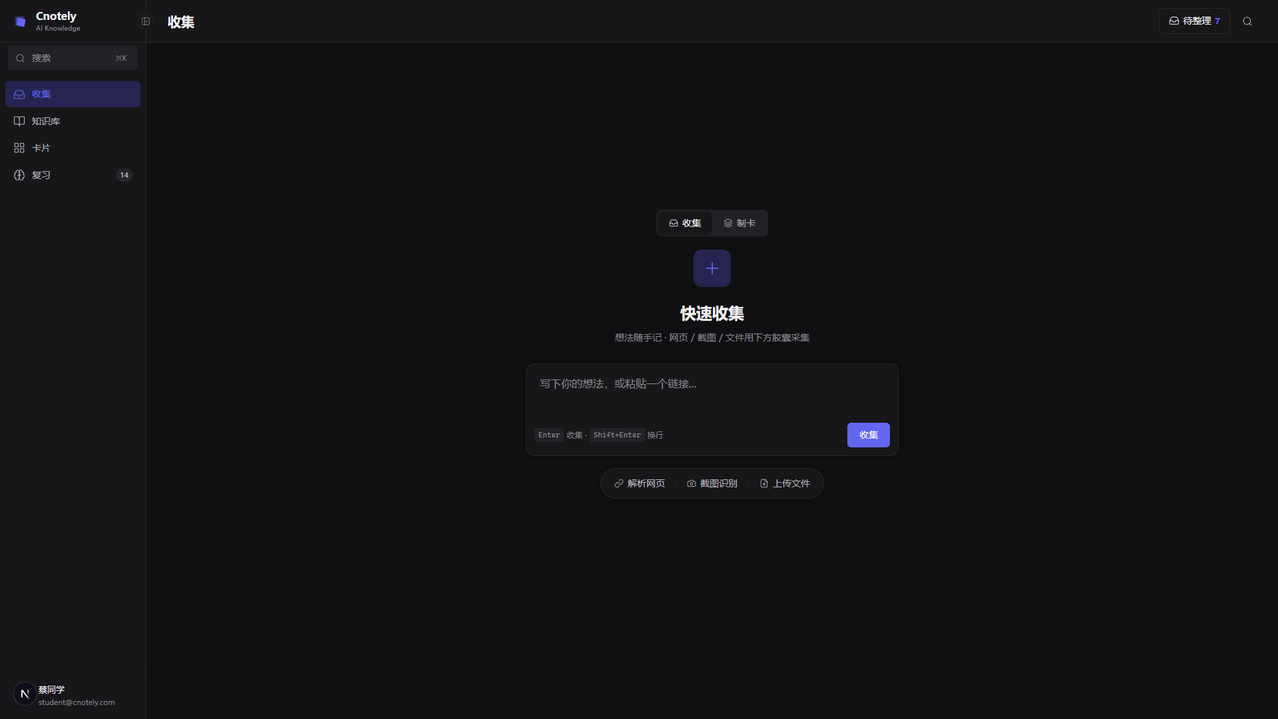
Task: Click the ⌘K shortcut hint in search
Action: point(121,58)
